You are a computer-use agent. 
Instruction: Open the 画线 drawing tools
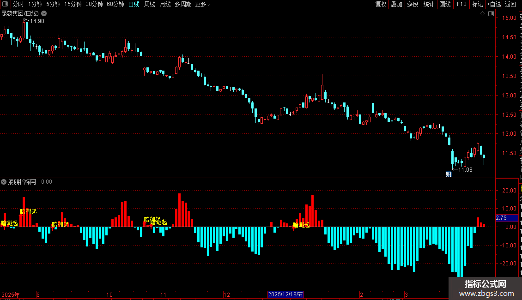(x=445, y=4)
